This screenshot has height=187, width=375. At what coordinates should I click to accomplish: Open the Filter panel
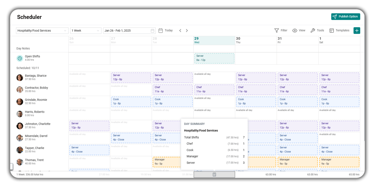tap(281, 30)
